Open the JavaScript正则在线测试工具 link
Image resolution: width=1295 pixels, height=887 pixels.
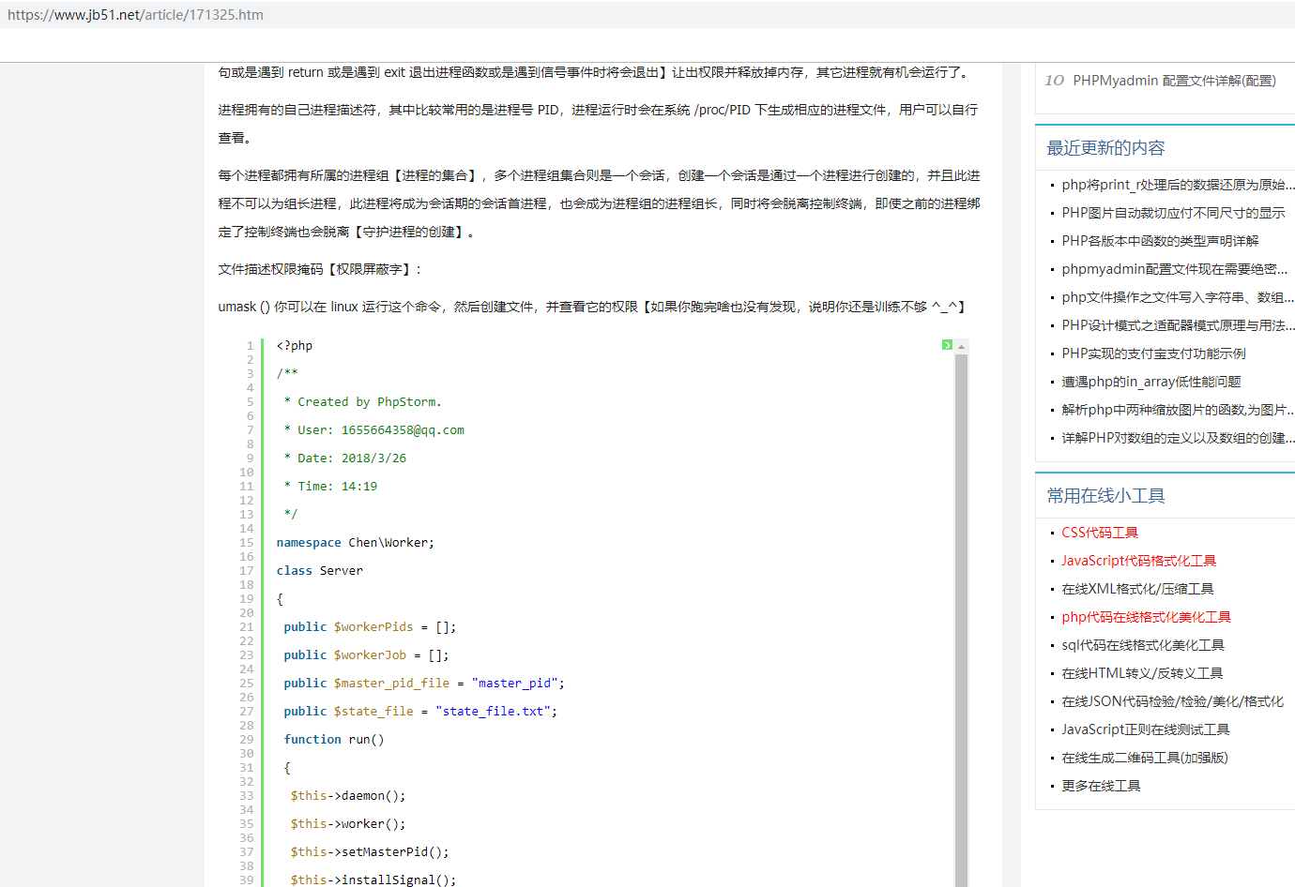pyautogui.click(x=1145, y=729)
